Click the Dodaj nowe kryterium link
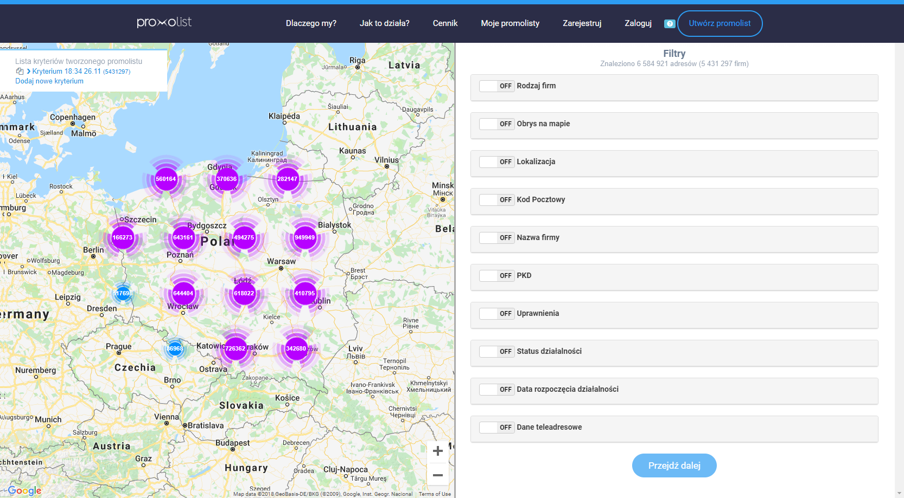904x498 pixels. [x=49, y=81]
